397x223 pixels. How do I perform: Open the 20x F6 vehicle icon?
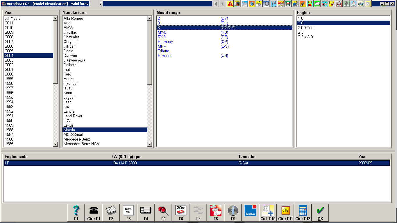[x=181, y=213]
